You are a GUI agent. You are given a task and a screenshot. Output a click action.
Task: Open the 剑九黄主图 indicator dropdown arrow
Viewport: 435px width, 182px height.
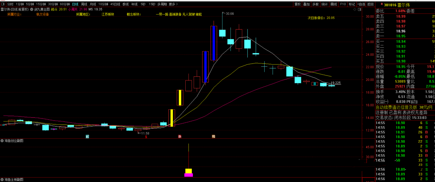coord(32,9)
